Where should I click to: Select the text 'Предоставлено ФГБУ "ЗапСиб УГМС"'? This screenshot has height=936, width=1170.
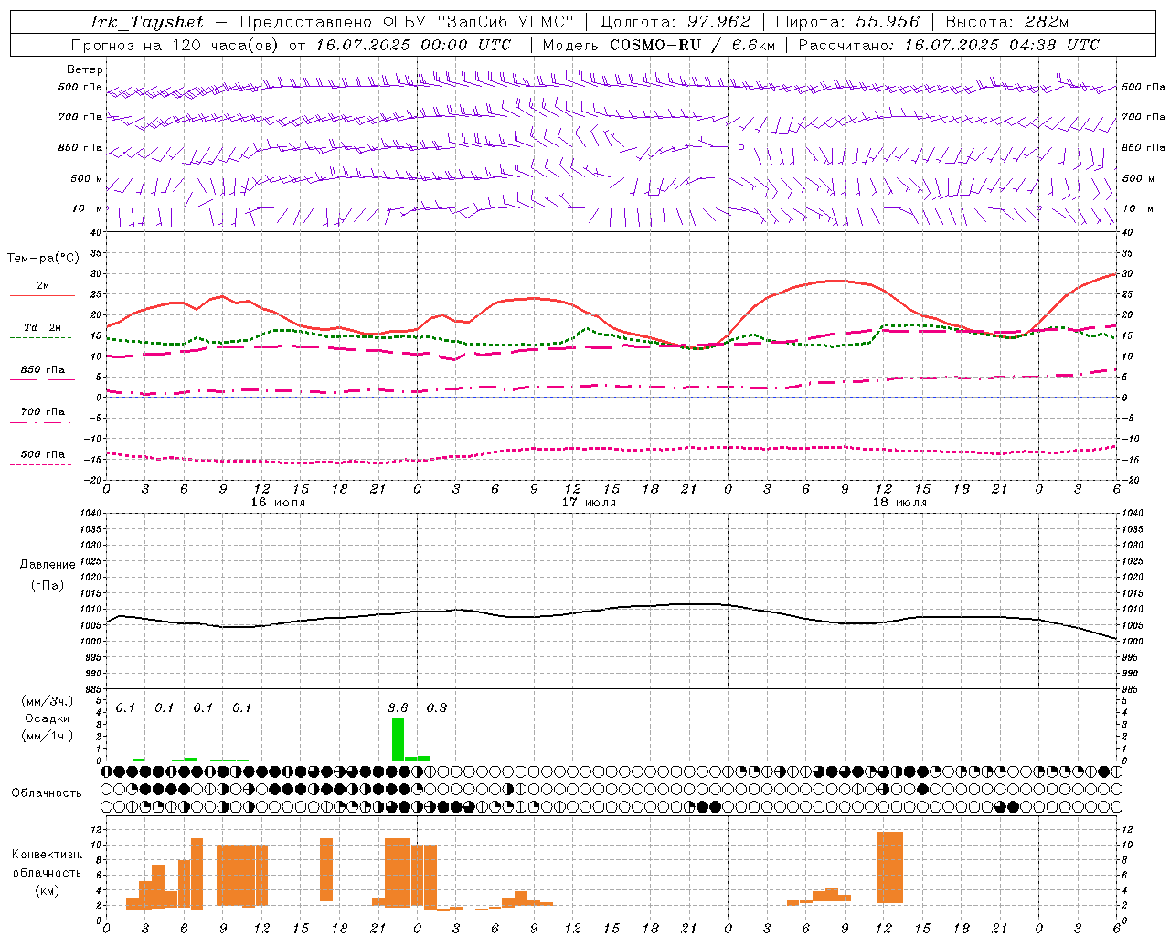tap(406, 22)
